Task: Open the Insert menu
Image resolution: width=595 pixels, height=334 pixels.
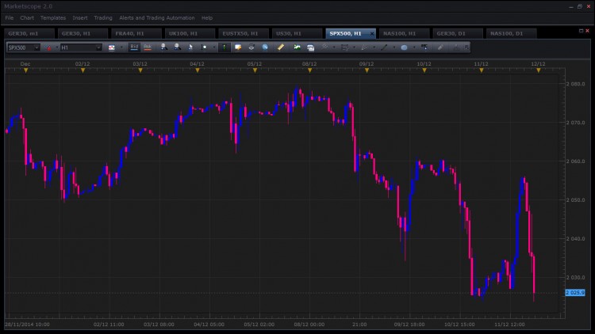Action: click(x=80, y=17)
